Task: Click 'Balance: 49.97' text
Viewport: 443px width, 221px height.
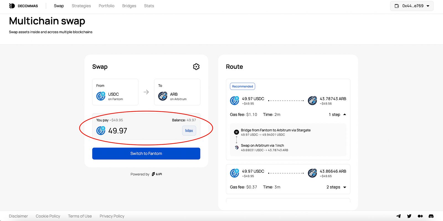Action: (x=184, y=120)
